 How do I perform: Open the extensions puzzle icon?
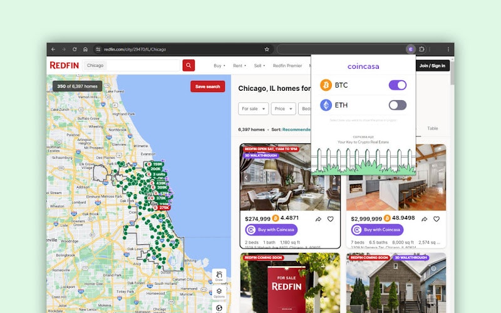point(421,49)
